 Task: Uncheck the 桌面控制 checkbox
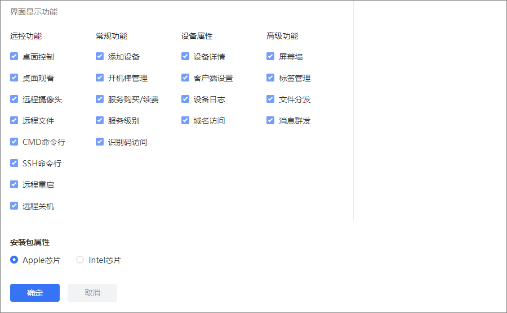point(14,56)
